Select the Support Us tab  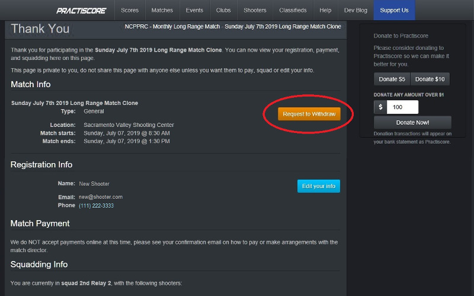394,11
